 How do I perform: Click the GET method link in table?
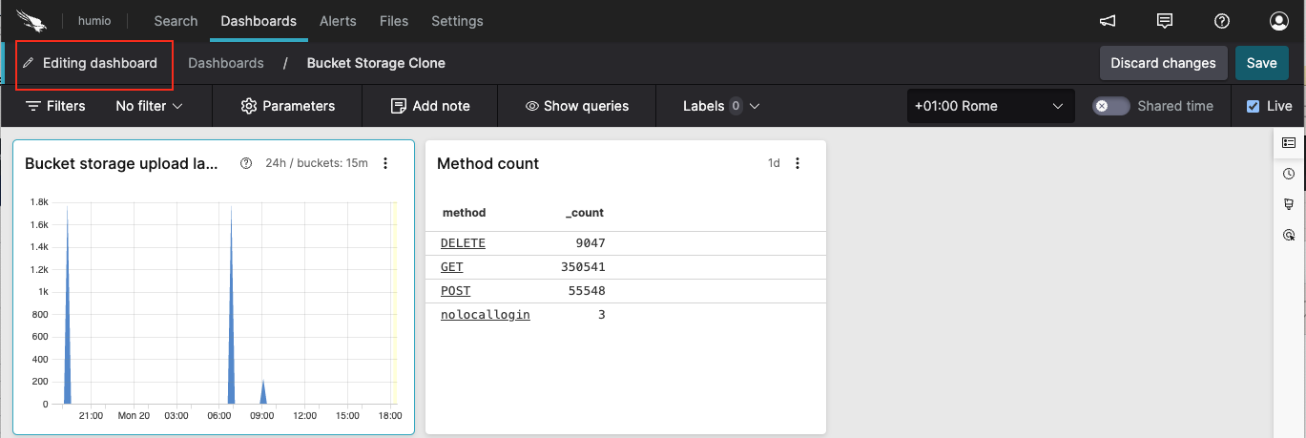pos(451,267)
